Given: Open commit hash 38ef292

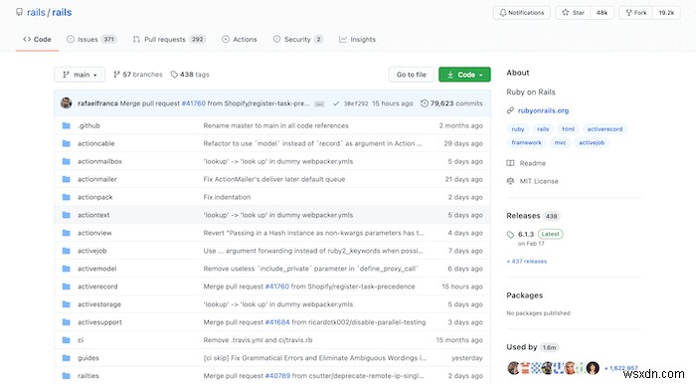Looking at the screenshot, I should 356,103.
